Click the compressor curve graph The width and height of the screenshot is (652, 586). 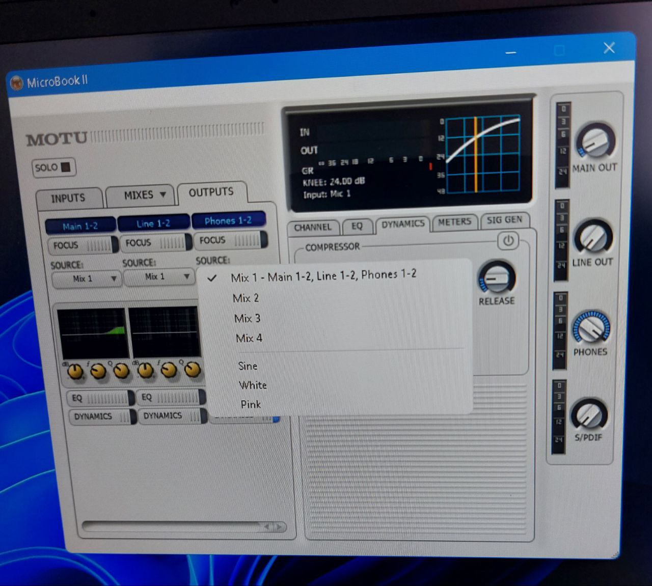point(483,154)
